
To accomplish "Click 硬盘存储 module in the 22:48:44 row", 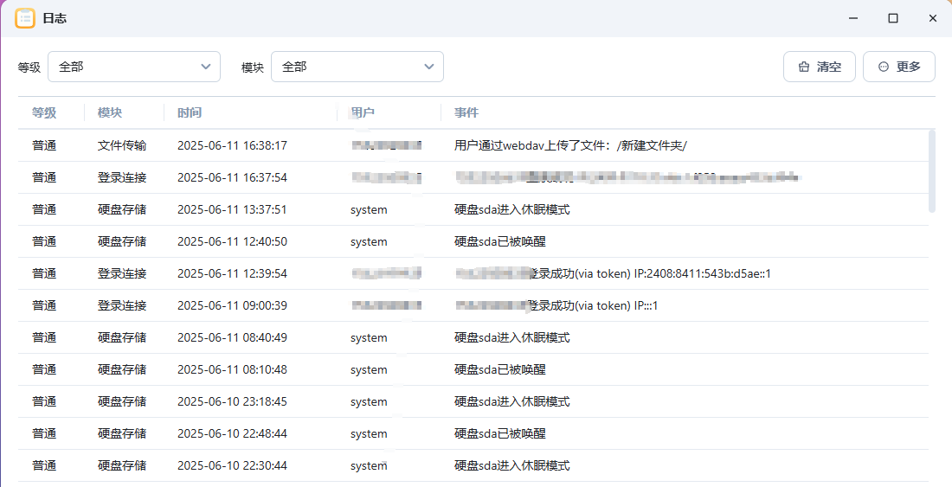I will 122,434.
